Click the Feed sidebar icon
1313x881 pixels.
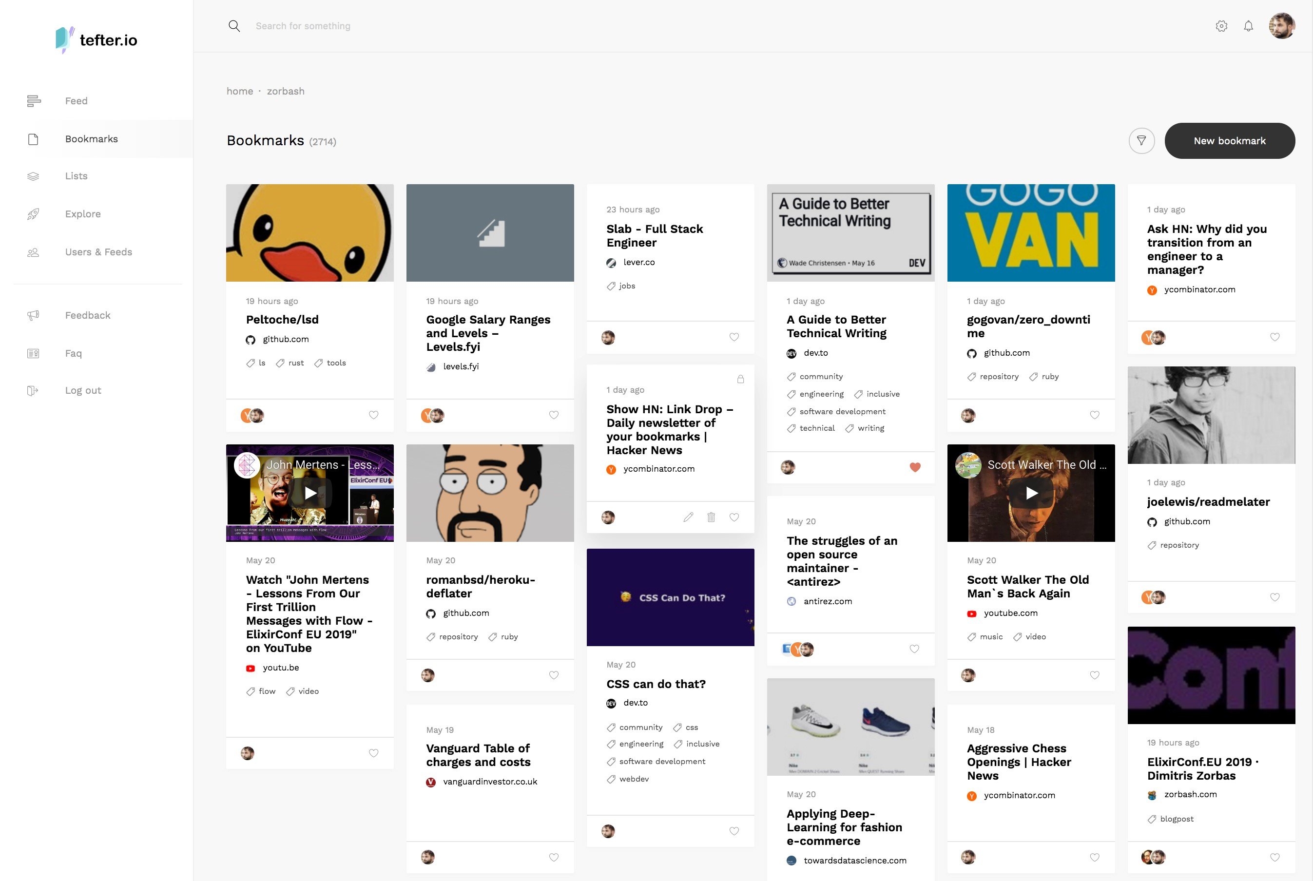click(34, 101)
